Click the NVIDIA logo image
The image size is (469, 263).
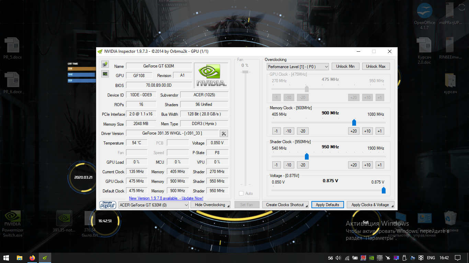coord(211,75)
